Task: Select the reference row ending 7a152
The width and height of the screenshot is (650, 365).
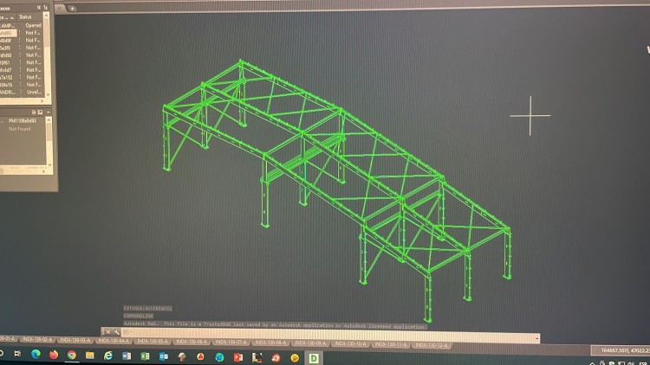Action: tap(21, 77)
